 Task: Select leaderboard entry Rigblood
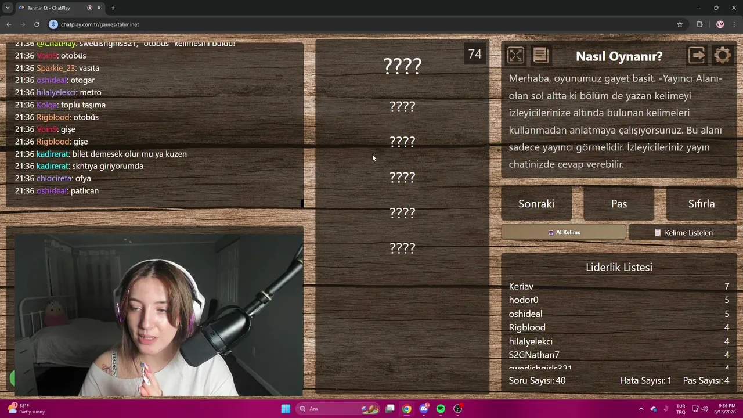619,327
